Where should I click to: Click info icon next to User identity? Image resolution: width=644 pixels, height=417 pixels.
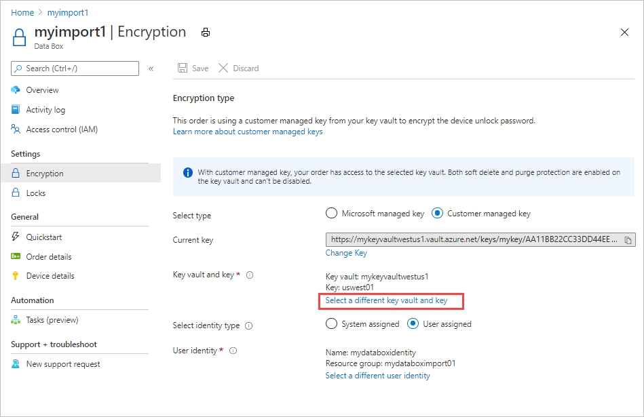233,351
